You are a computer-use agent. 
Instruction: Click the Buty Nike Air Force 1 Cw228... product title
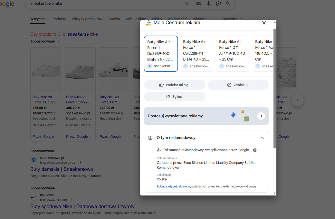click(79, 100)
